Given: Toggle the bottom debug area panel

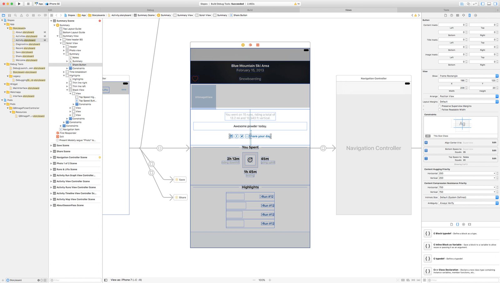Looking at the screenshot, I should coord(489,4).
